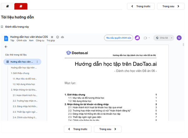This screenshot has height=138, width=188.
Task: Click the bookmark icon beside Đánh dấu
Action: pos(2,27)
